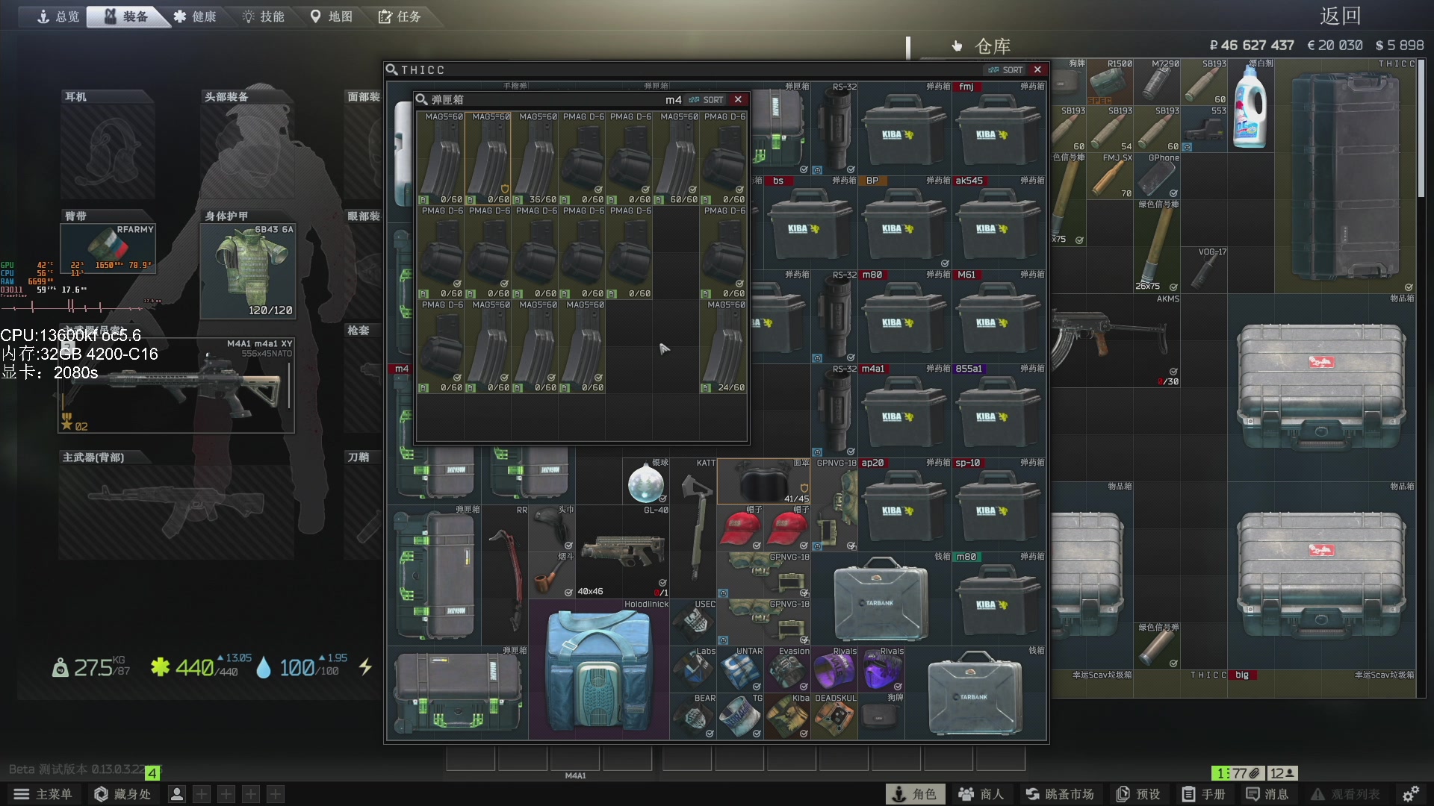The height and width of the screenshot is (806, 1434).
Task: Select the ammo case tagged M61
Action: [x=999, y=316]
